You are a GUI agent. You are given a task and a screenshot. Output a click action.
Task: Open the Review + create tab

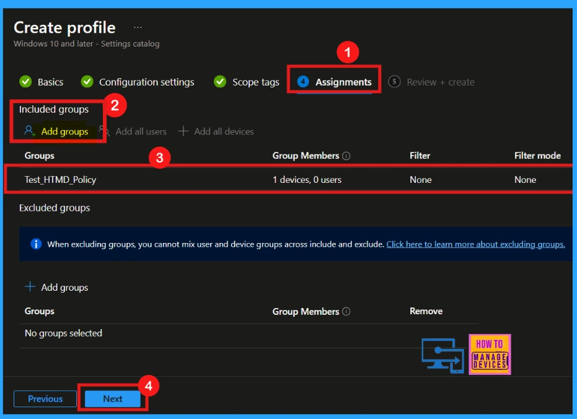(x=431, y=82)
